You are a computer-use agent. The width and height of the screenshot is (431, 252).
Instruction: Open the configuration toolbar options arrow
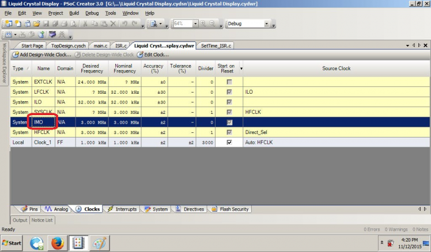pos(274,26)
